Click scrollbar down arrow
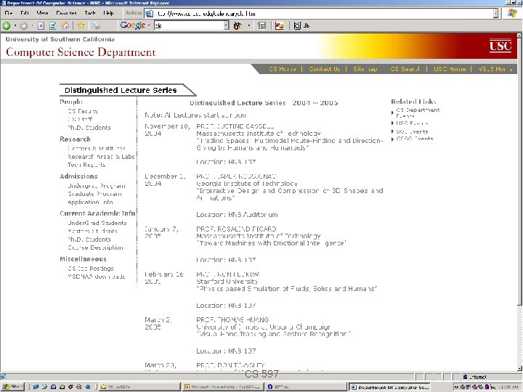Image resolution: width=523 pixels, height=392 pixels. click(519, 368)
